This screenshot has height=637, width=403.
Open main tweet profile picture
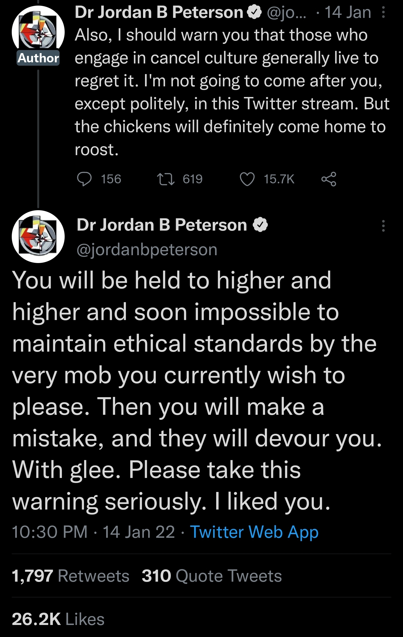(x=38, y=236)
